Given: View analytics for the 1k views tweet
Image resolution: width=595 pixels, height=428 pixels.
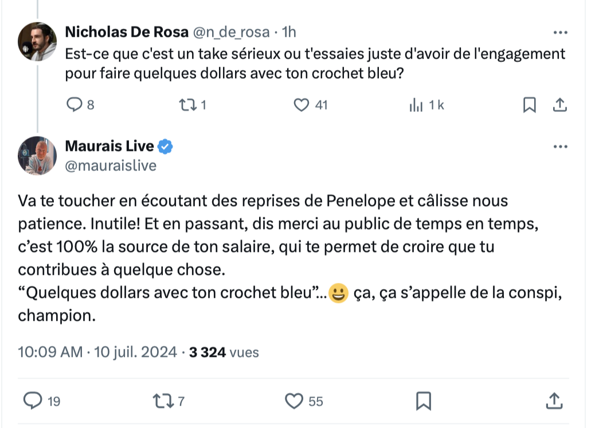Looking at the screenshot, I should 416,105.
